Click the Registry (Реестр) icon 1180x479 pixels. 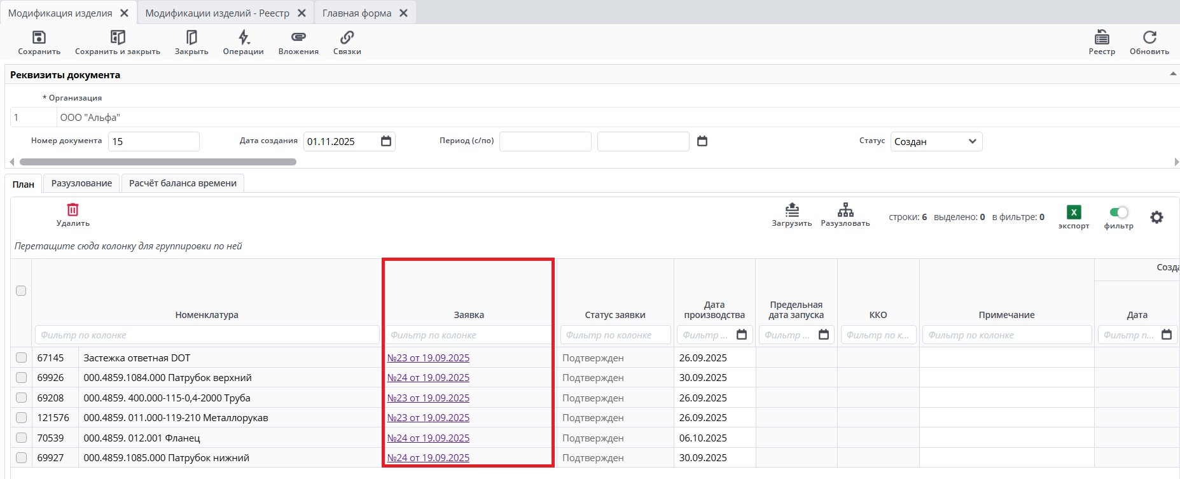pos(1102,38)
